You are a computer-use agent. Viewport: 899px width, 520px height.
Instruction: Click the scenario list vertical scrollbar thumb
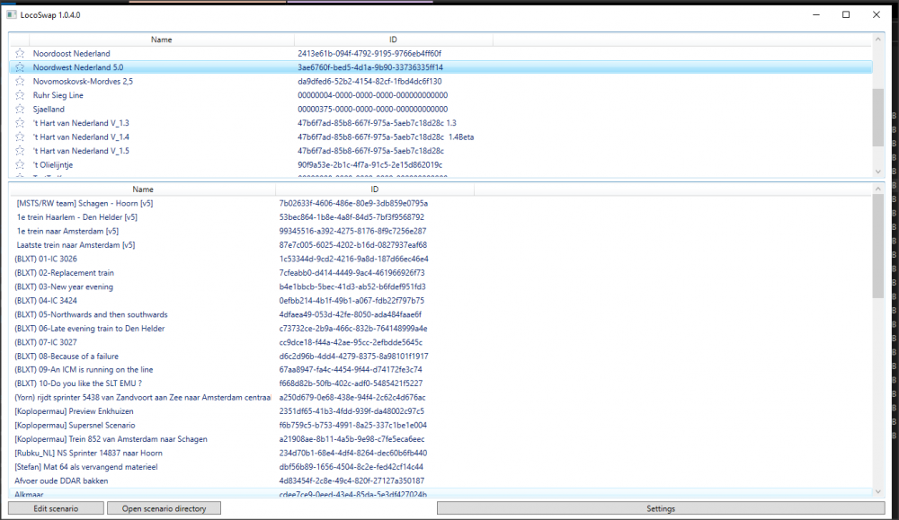(x=877, y=247)
